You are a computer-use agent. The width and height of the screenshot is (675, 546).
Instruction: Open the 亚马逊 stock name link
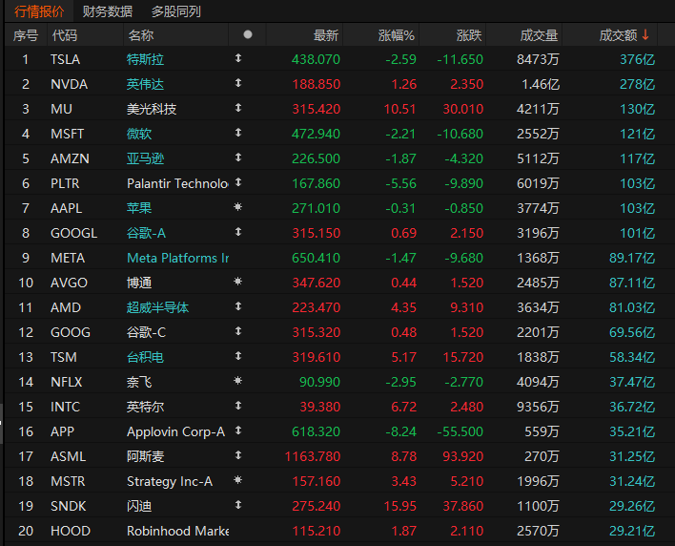coord(145,158)
